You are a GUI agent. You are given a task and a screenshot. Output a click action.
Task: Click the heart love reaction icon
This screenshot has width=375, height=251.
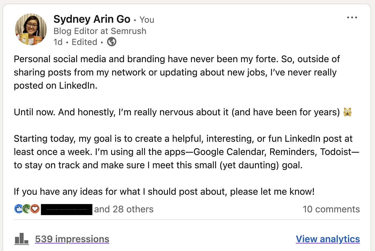click(x=34, y=209)
